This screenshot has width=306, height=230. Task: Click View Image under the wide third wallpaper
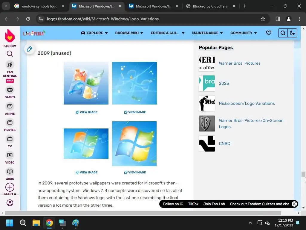click(86, 172)
